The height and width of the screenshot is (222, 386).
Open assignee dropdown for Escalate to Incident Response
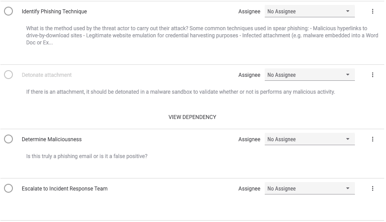[310, 189]
